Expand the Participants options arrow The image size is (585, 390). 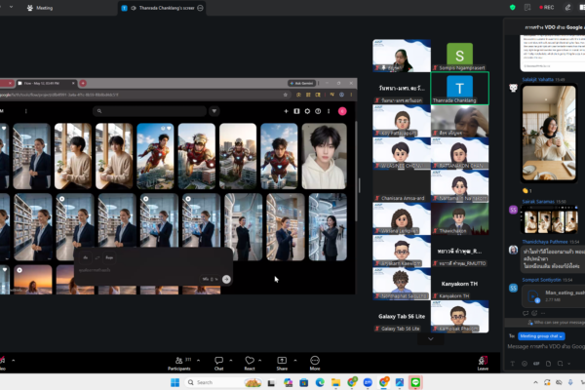[x=198, y=360]
